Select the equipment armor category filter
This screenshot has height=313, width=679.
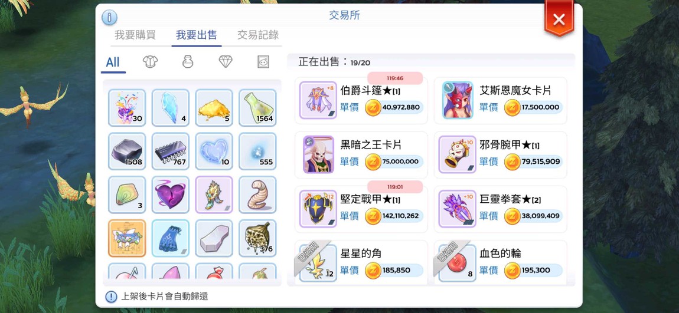(150, 62)
